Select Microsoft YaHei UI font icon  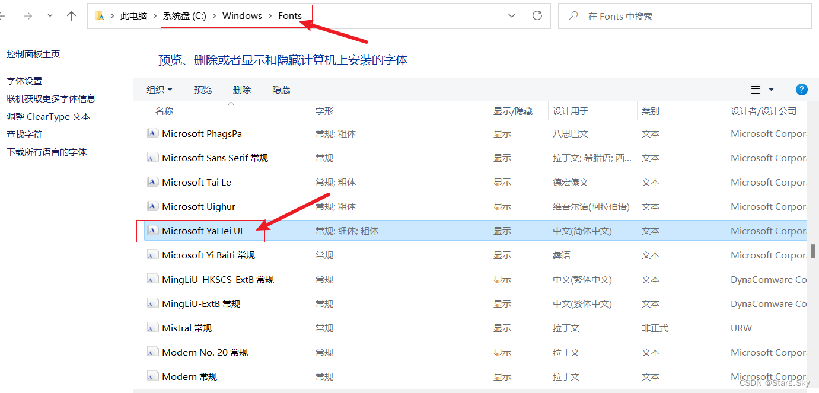(152, 231)
